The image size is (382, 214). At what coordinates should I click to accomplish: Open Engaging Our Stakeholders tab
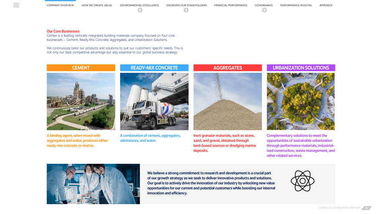[x=186, y=5]
